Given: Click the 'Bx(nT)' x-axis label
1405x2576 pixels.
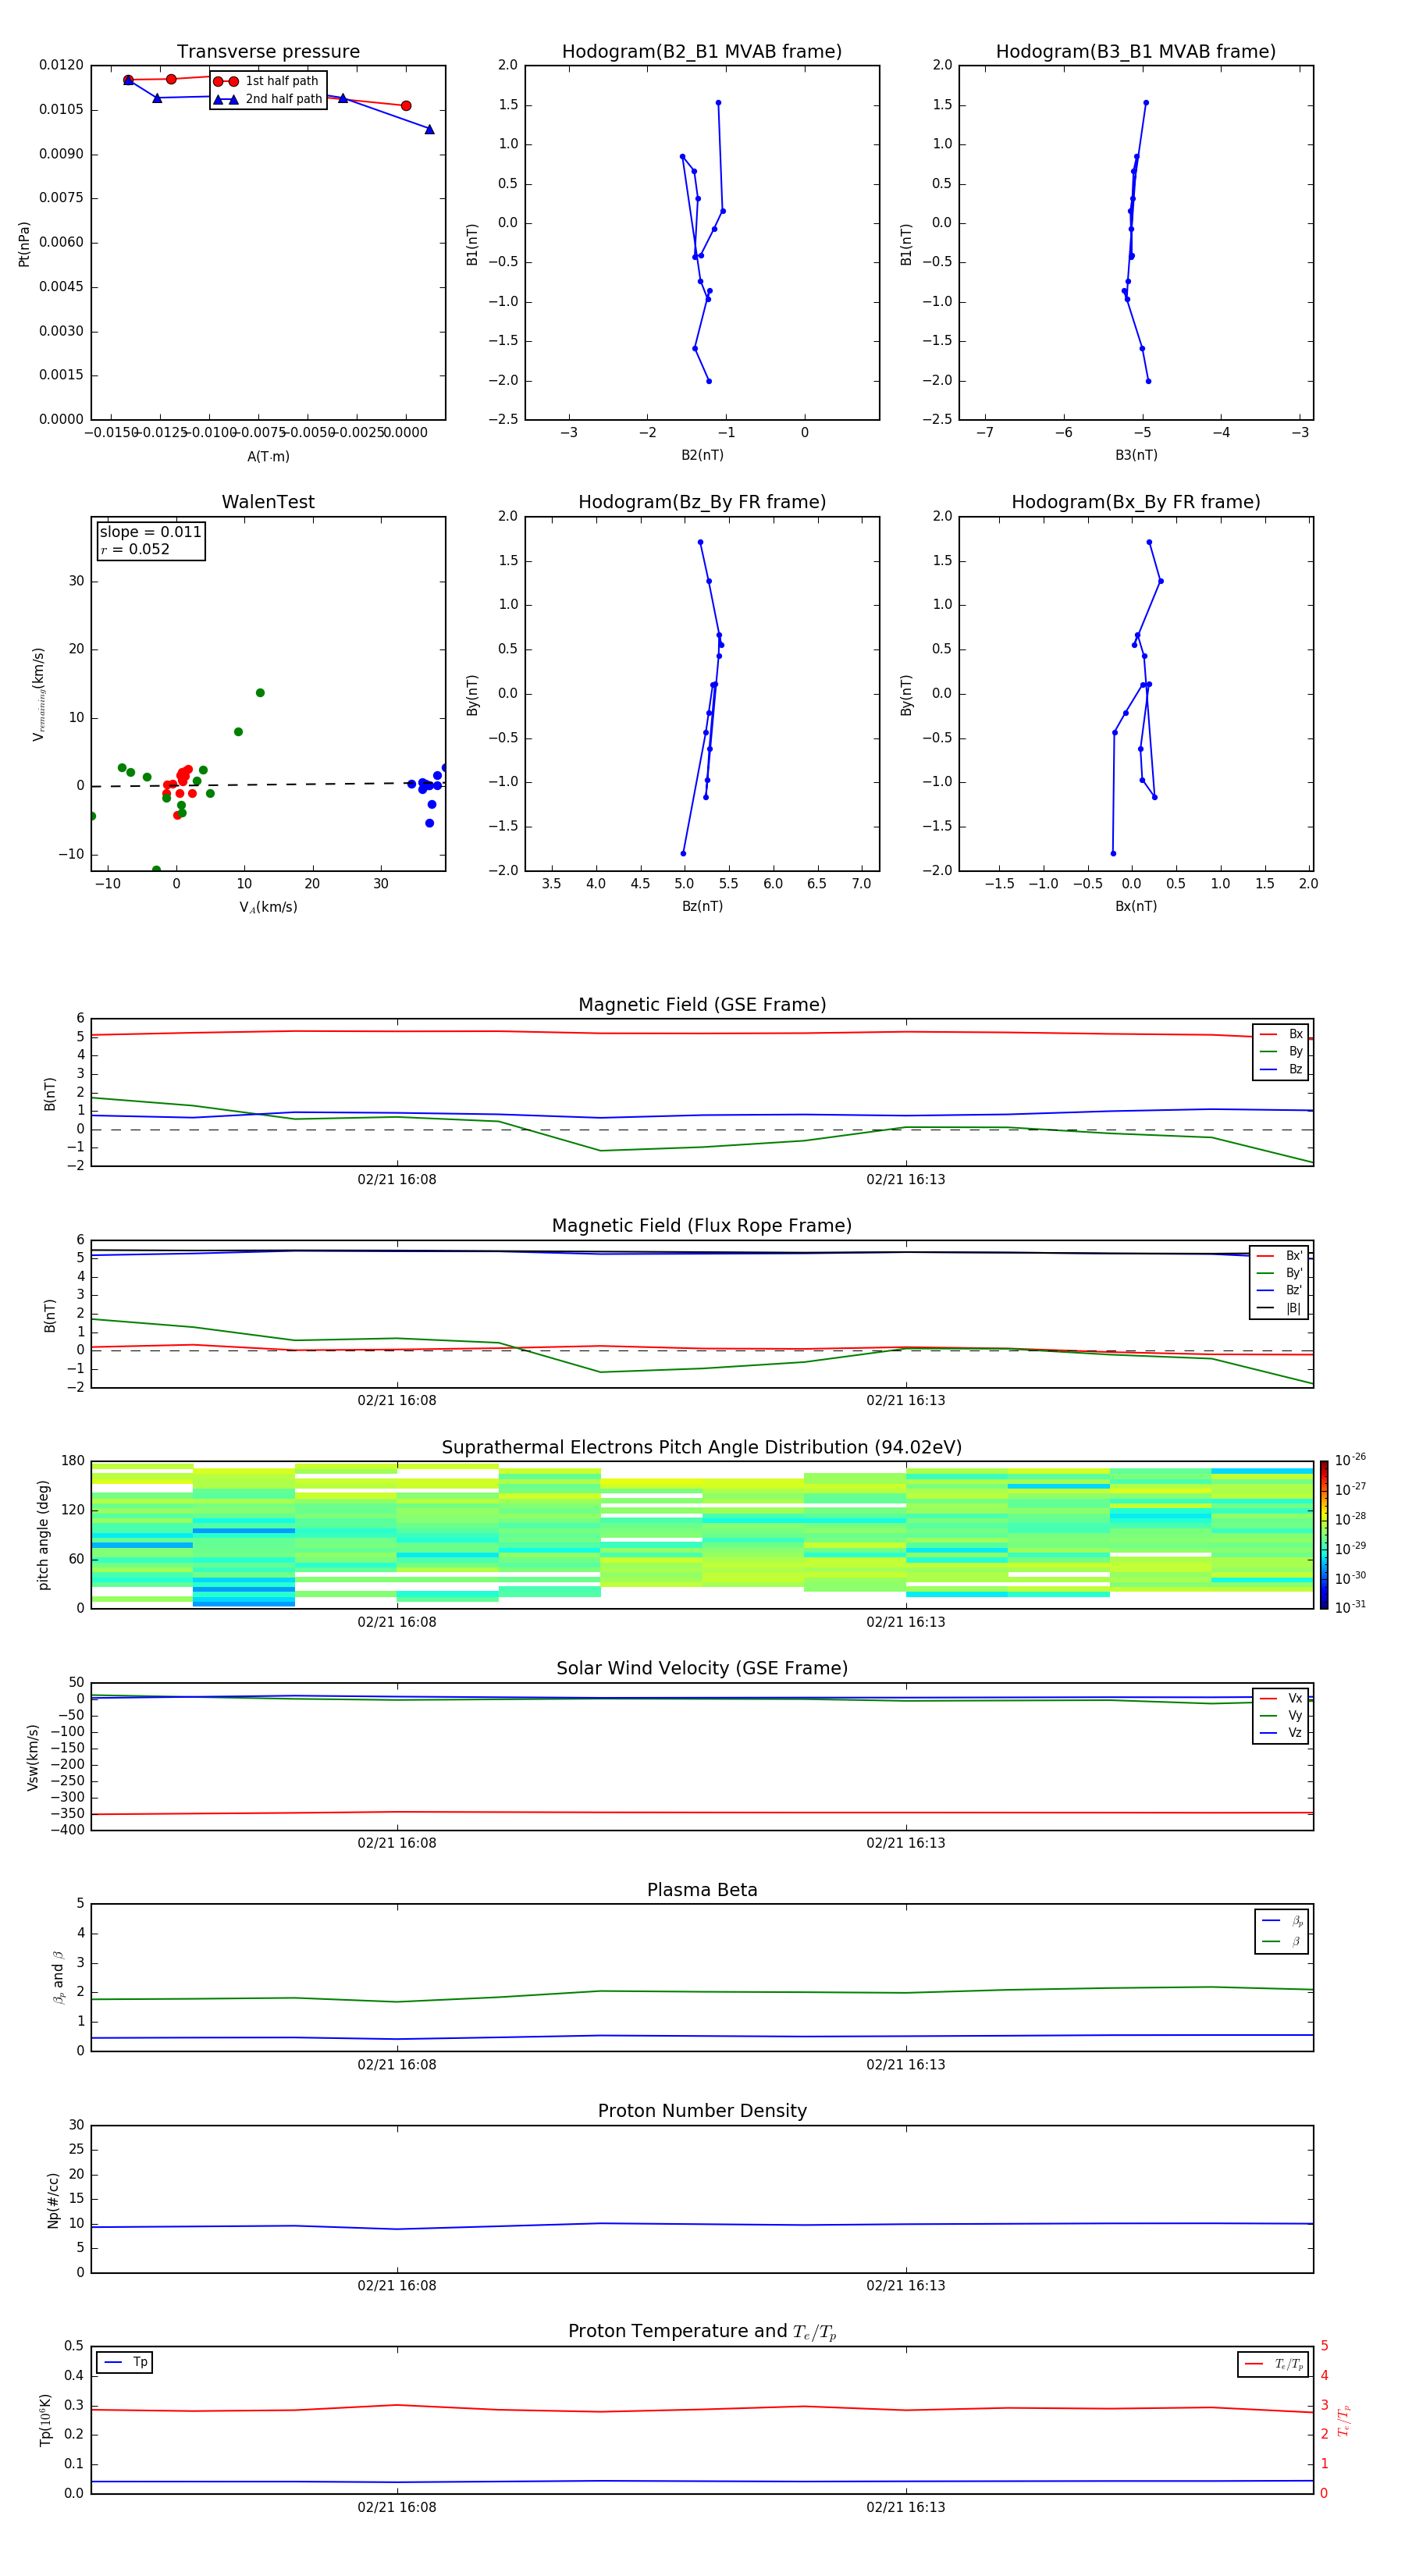Looking at the screenshot, I should 1136,906.
